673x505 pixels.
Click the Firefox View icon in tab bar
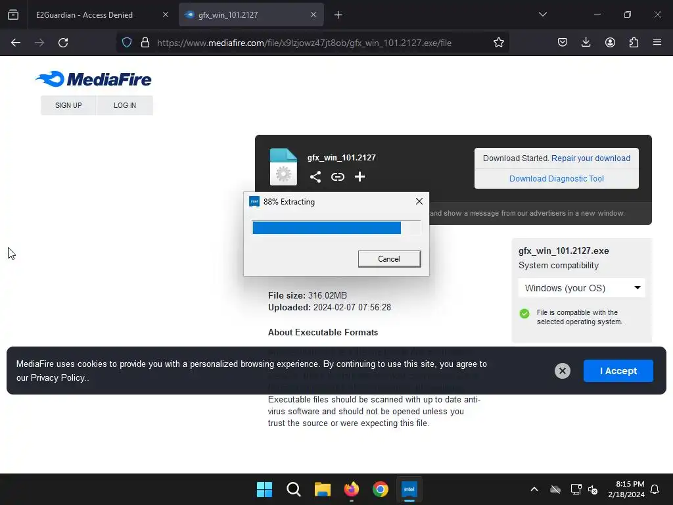[x=13, y=14]
